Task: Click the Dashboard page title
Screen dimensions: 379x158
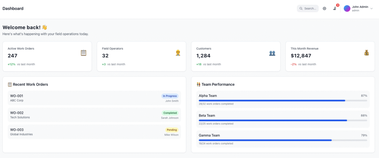Action: pyautogui.click(x=13, y=8)
